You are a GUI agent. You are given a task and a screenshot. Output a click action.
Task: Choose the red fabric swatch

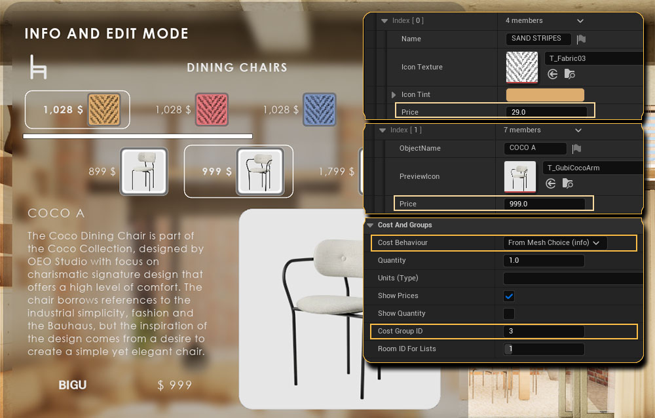[212, 109]
